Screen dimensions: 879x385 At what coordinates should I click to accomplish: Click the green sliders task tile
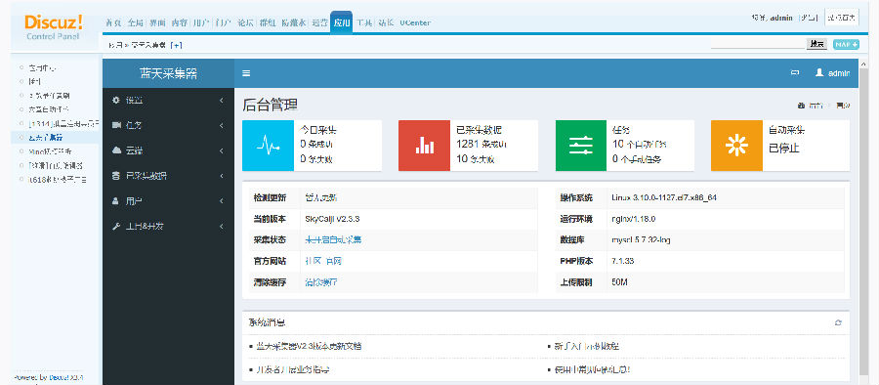coord(581,146)
